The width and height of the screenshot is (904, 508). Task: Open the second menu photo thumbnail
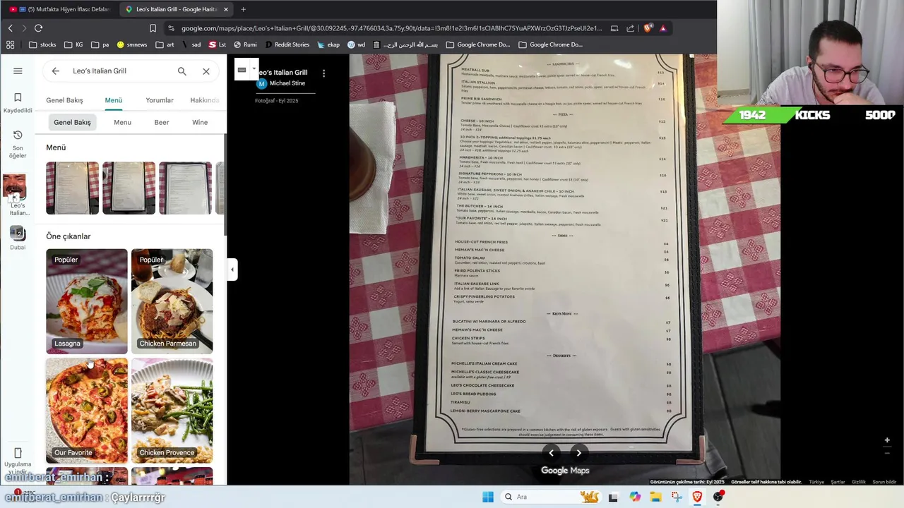click(129, 188)
